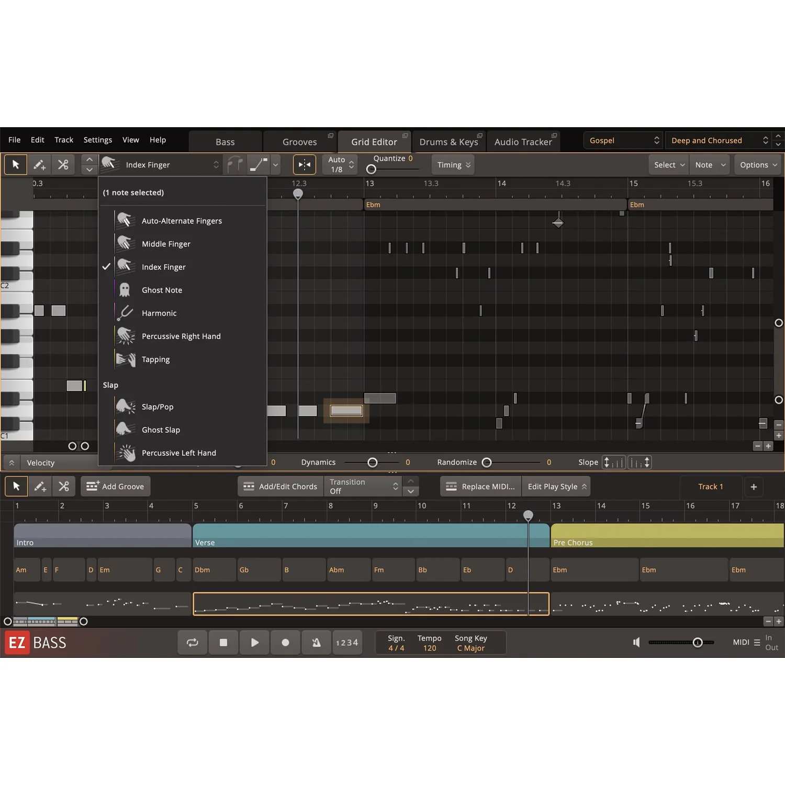Click the Tempo 120 field
785x785 pixels.
coord(430,643)
